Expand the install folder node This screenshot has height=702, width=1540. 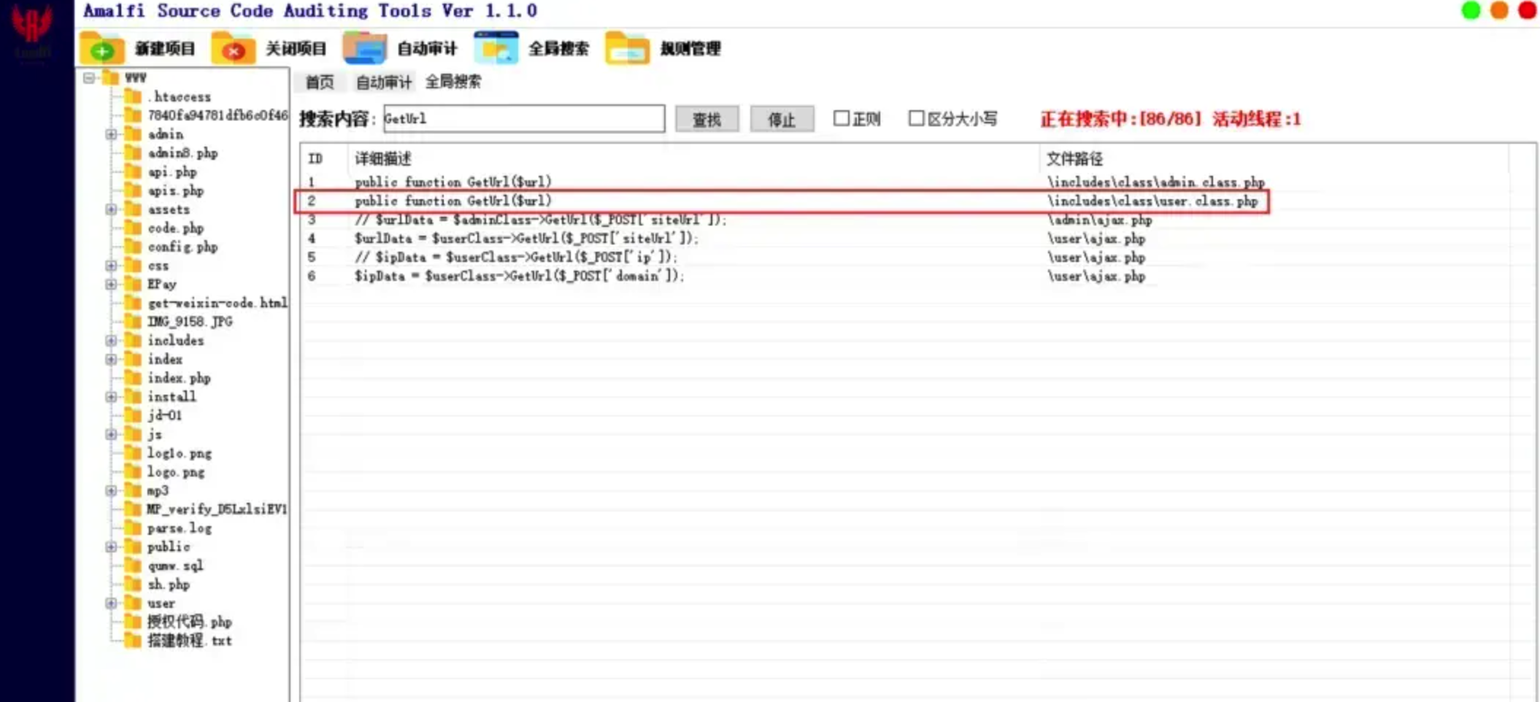coord(111,396)
